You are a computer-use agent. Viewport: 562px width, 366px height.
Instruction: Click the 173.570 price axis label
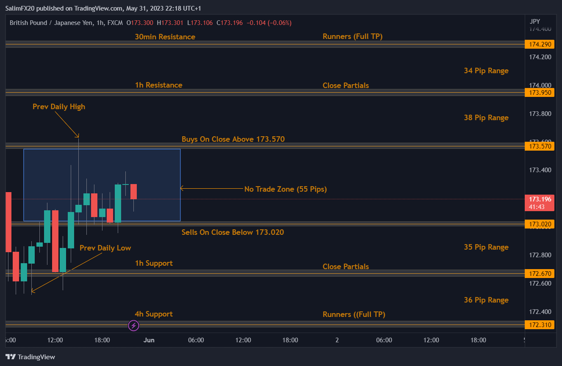tap(539, 146)
